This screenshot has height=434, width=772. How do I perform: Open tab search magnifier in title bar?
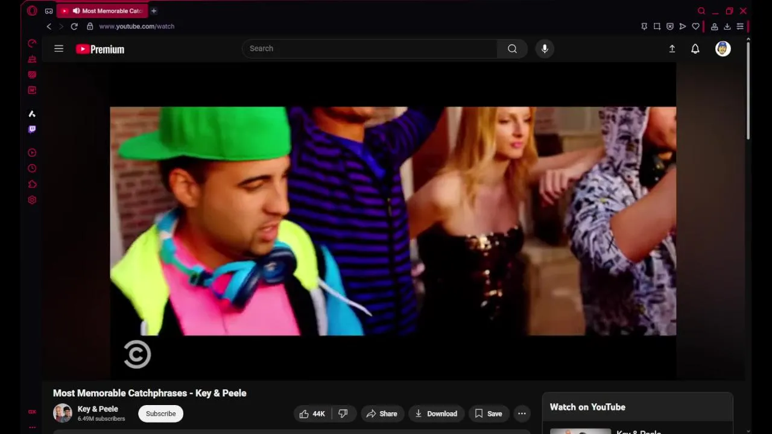[701, 11]
